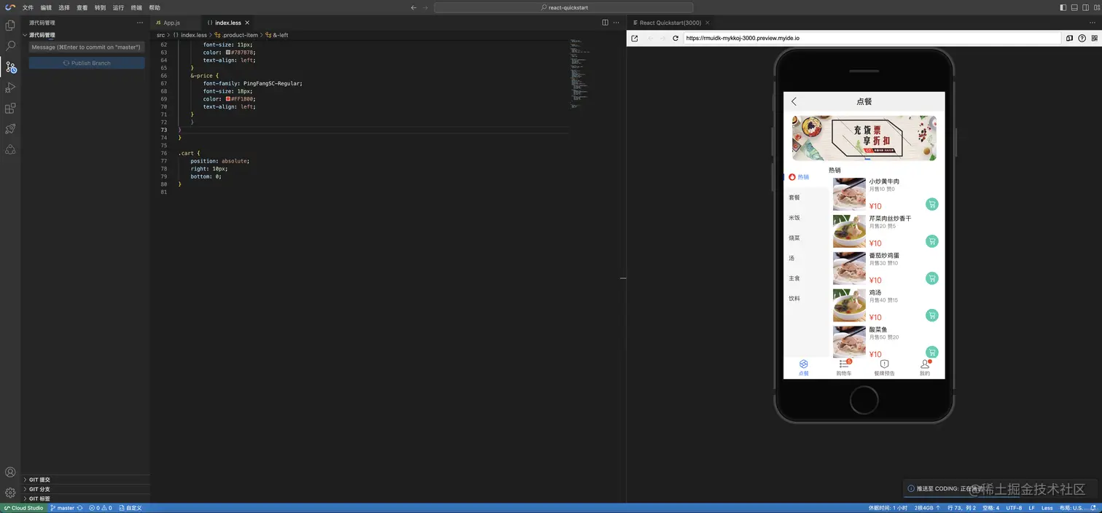The height and width of the screenshot is (513, 1102).
Task: Click the preview device toggle icon
Action: [x=1069, y=38]
